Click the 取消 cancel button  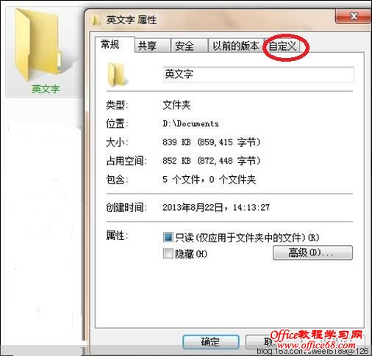point(270,341)
